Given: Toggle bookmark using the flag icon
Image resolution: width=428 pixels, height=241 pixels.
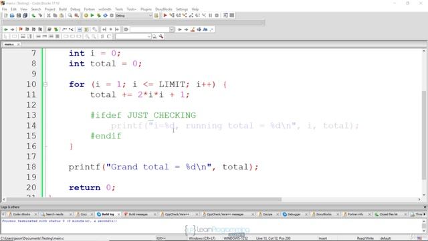Looking at the screenshot, I should [x=21, y=29].
